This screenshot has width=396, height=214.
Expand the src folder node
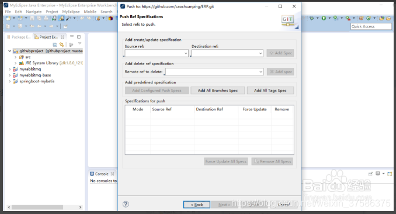(x=16, y=57)
